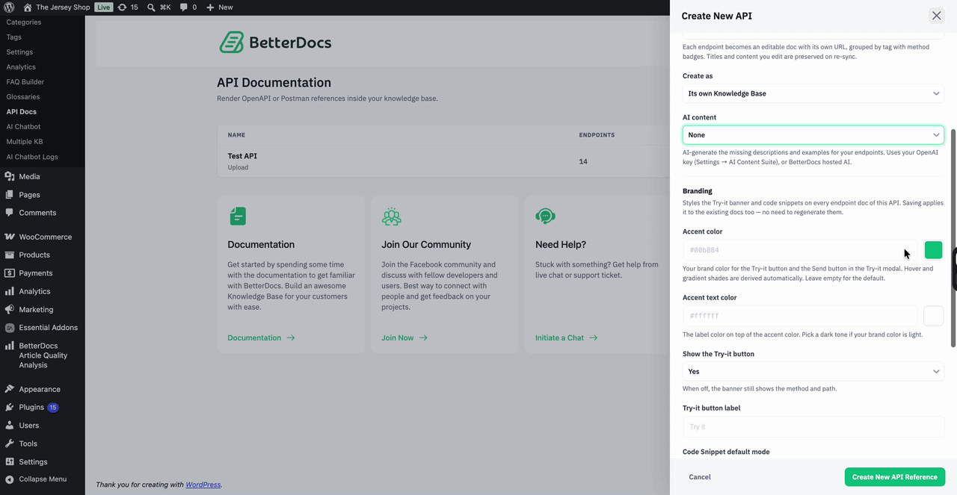Click the Analytics bar chart icon under WooCommerce

[x=10, y=291]
